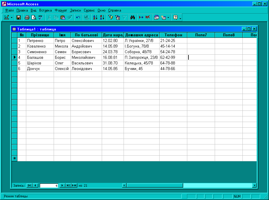Click the Format Painter brush icon
Viewport: 269px width, 200px height.
pyautogui.click(x=70, y=17)
